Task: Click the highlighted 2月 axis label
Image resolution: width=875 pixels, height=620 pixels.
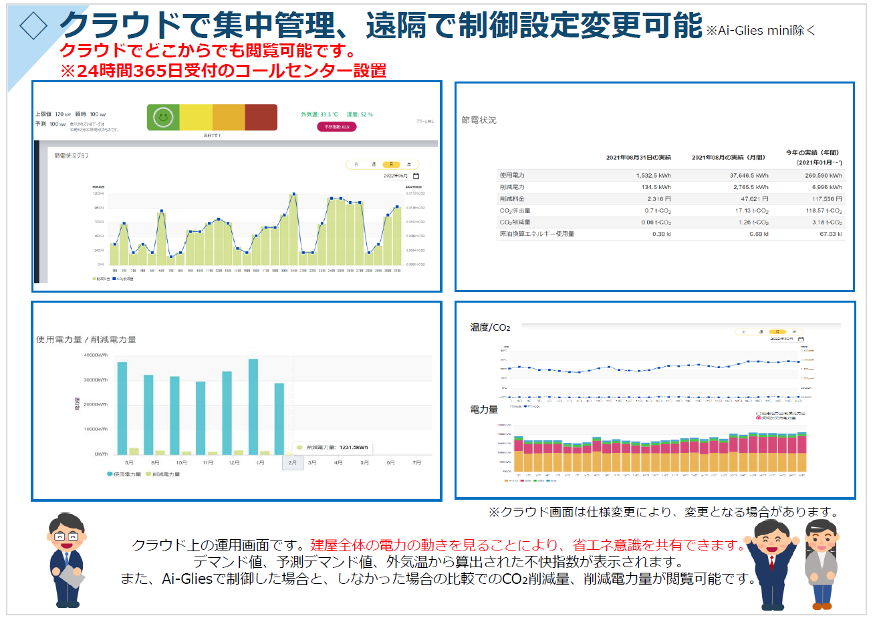Action: click(293, 462)
